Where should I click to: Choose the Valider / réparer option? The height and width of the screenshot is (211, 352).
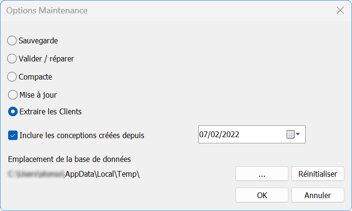tap(13, 59)
